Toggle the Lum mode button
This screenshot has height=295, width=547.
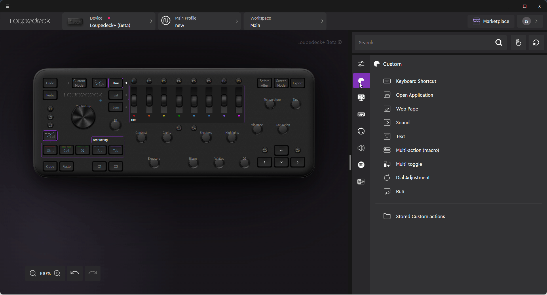116,107
